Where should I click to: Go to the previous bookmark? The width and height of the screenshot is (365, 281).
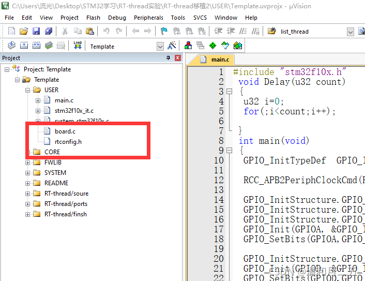[176, 31]
